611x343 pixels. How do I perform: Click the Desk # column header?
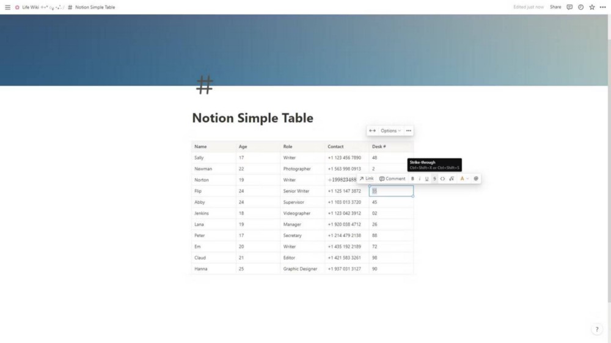pyautogui.click(x=391, y=146)
